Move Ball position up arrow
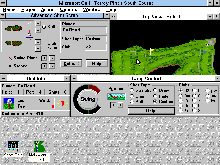Image resolution: width=220 pixels, height=165 pixels. click(x=38, y=24)
